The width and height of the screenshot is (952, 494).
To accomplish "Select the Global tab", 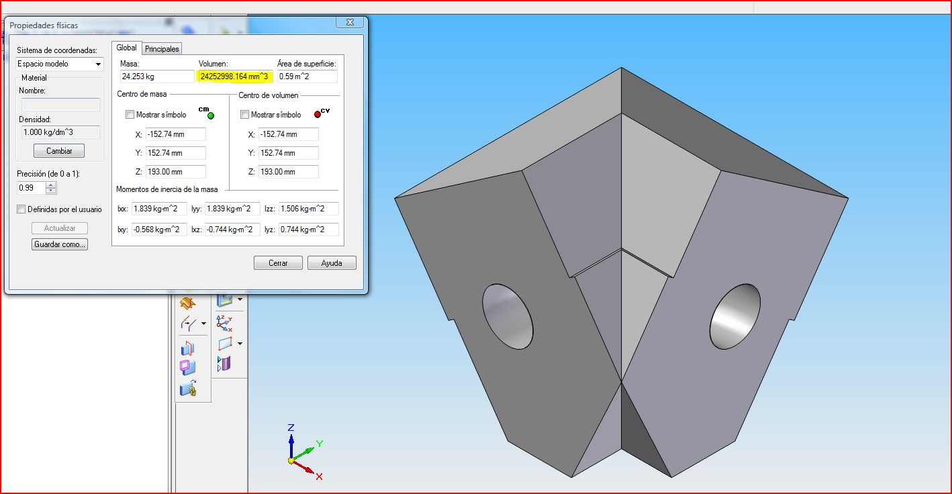I will pyautogui.click(x=126, y=48).
